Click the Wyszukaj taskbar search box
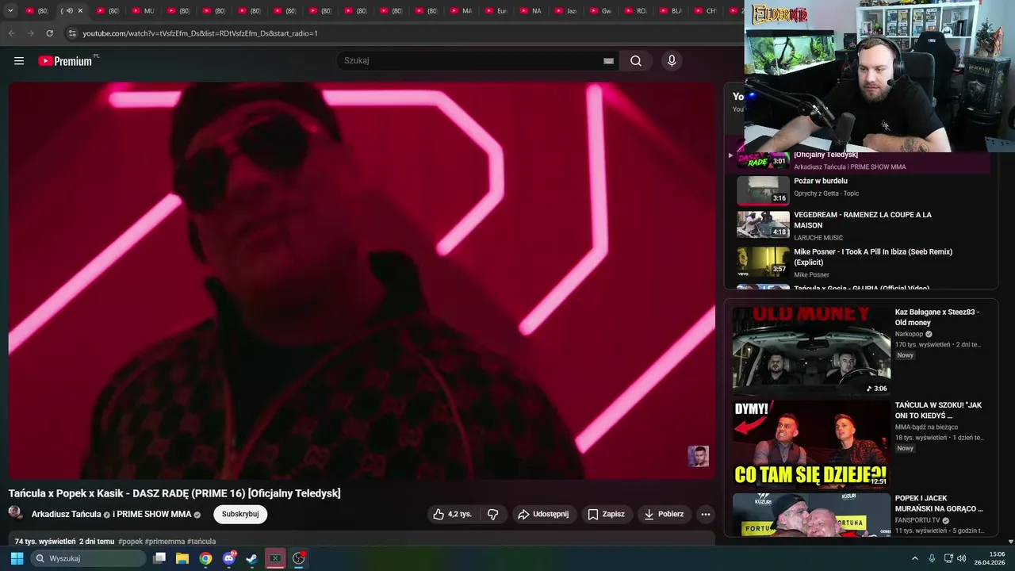The width and height of the screenshot is (1015, 571). (x=88, y=558)
